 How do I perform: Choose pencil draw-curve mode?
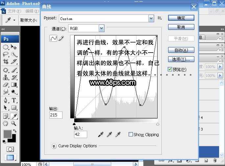click(61, 38)
